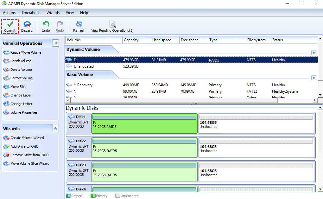This screenshot has width=323, height=199.
Task: Open View Pending Operations
Action: (x=112, y=25)
